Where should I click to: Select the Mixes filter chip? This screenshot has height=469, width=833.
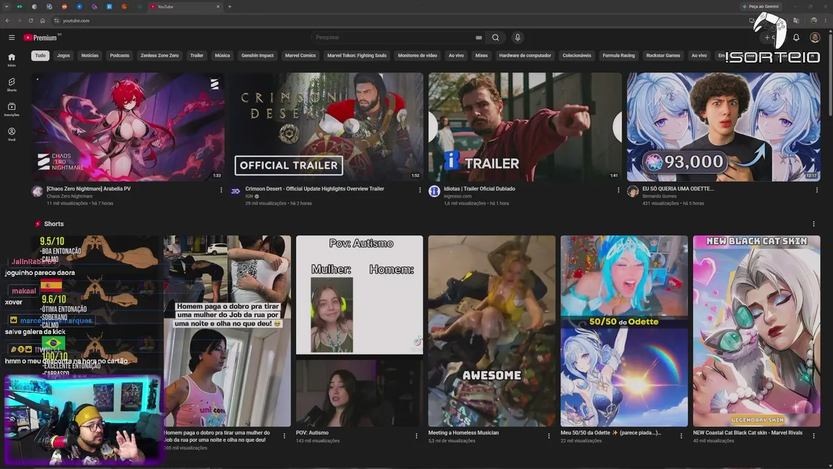[482, 55]
